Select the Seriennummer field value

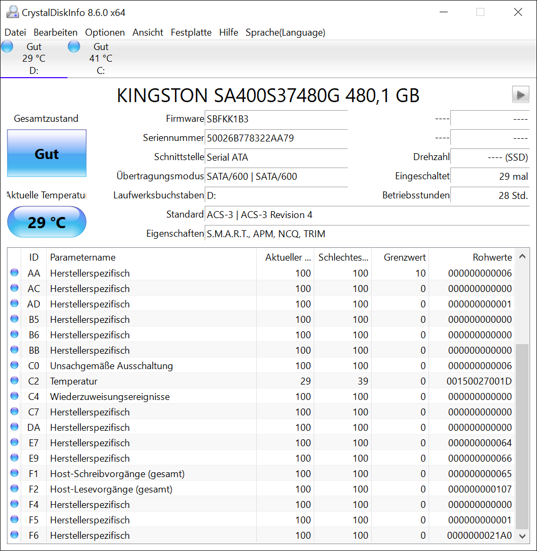276,137
